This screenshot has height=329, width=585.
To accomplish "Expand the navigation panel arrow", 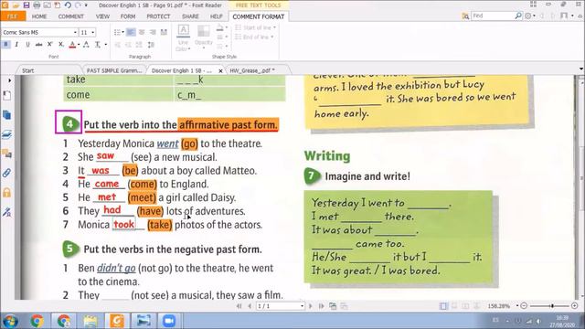I will click(9, 80).
